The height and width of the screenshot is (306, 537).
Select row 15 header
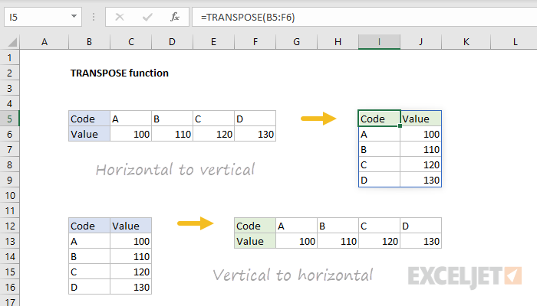(x=9, y=272)
